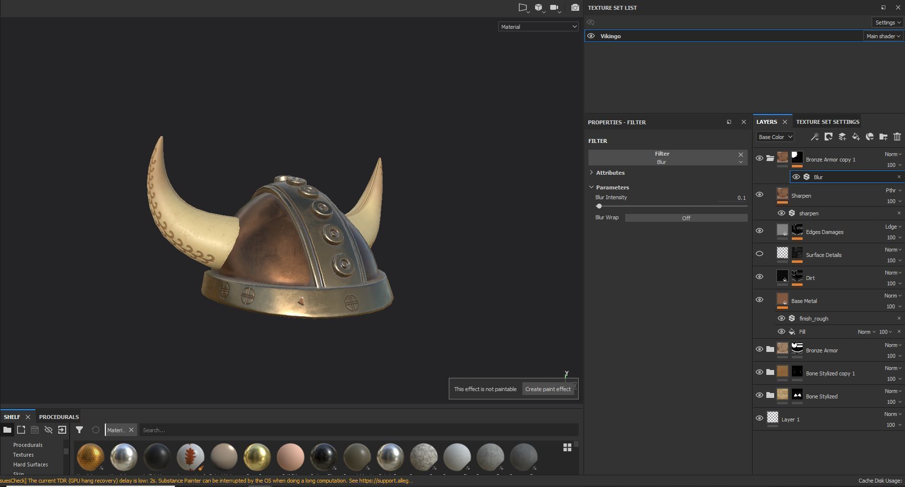The height and width of the screenshot is (487, 905).
Task: Hide the Sharpen layer
Action: 759,194
